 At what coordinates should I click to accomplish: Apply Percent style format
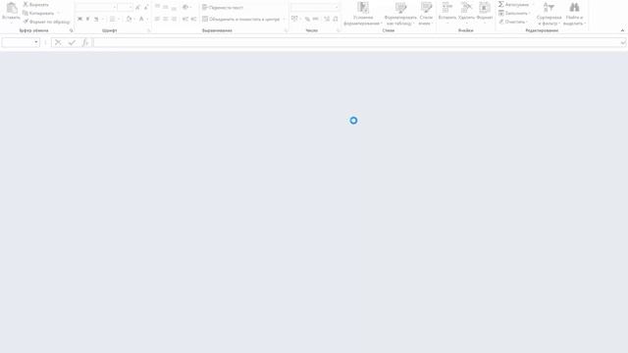click(x=307, y=19)
